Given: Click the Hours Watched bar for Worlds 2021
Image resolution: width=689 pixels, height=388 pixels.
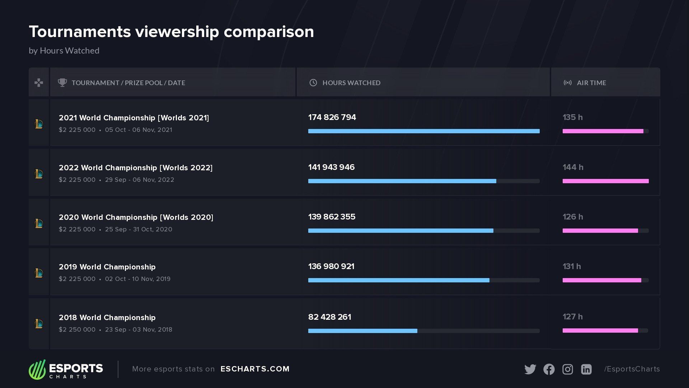Looking at the screenshot, I should pyautogui.click(x=423, y=131).
